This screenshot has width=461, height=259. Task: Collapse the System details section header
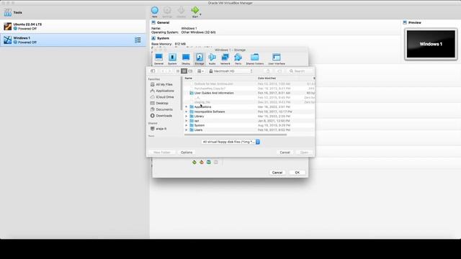click(160, 38)
